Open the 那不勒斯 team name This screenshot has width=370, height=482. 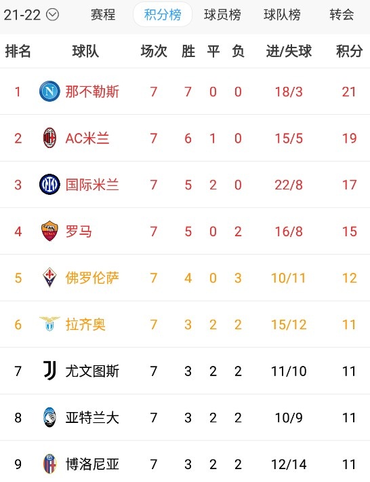(92, 92)
